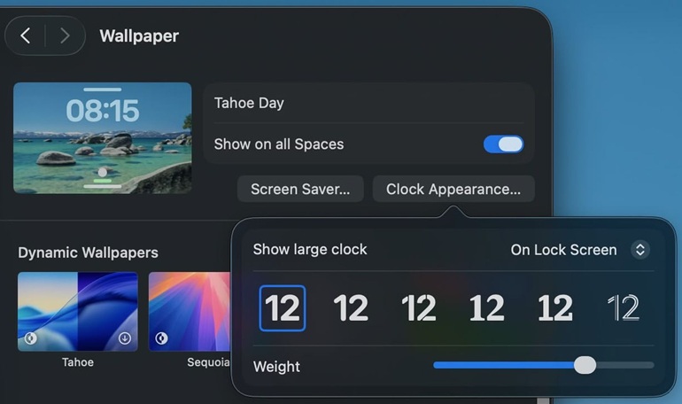Select the first highlighted clock font style
Screen dimensions: 682x404
[283, 308]
